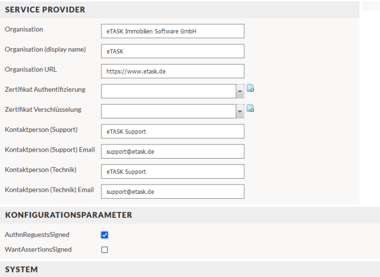Click the Organisation (display name) label
Image resolution: width=380 pixels, height=277 pixels.
tap(45, 49)
